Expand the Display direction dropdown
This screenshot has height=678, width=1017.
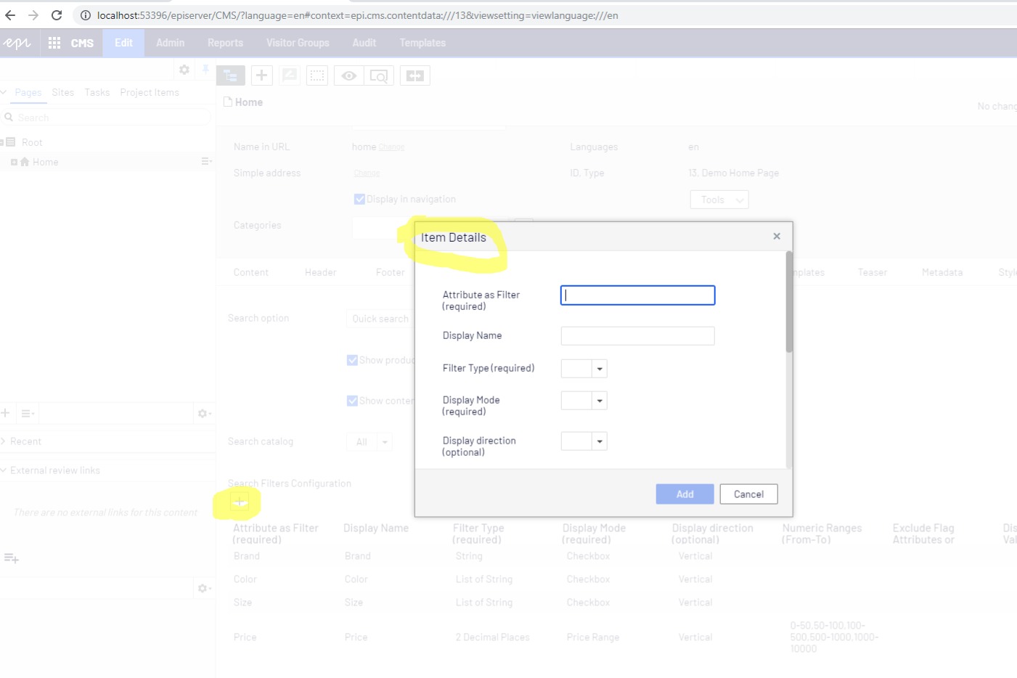599,441
